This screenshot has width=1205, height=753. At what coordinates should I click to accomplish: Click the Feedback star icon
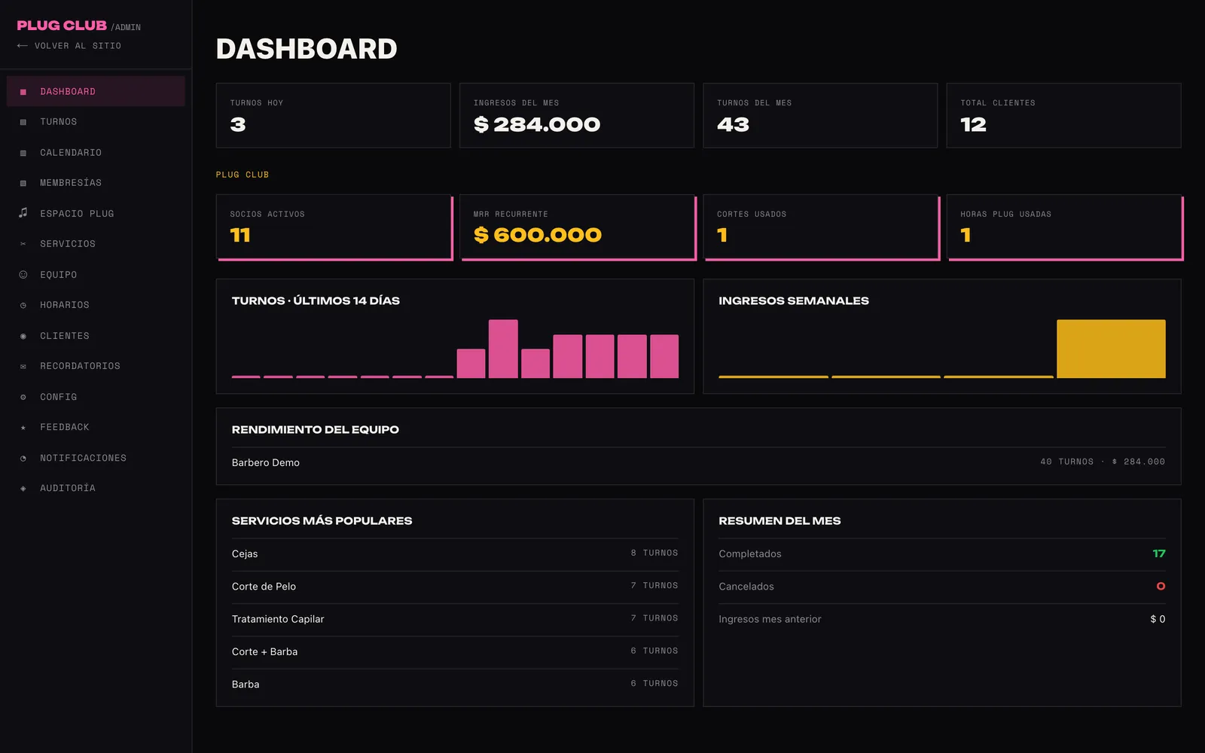(23, 427)
